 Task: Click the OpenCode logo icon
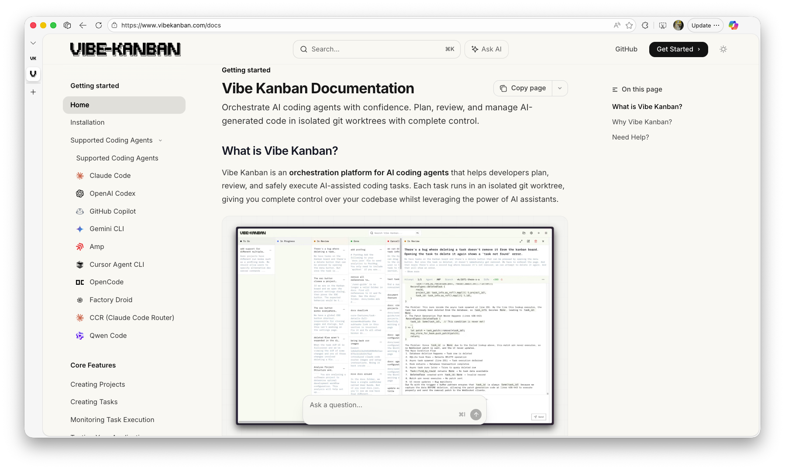click(x=80, y=282)
